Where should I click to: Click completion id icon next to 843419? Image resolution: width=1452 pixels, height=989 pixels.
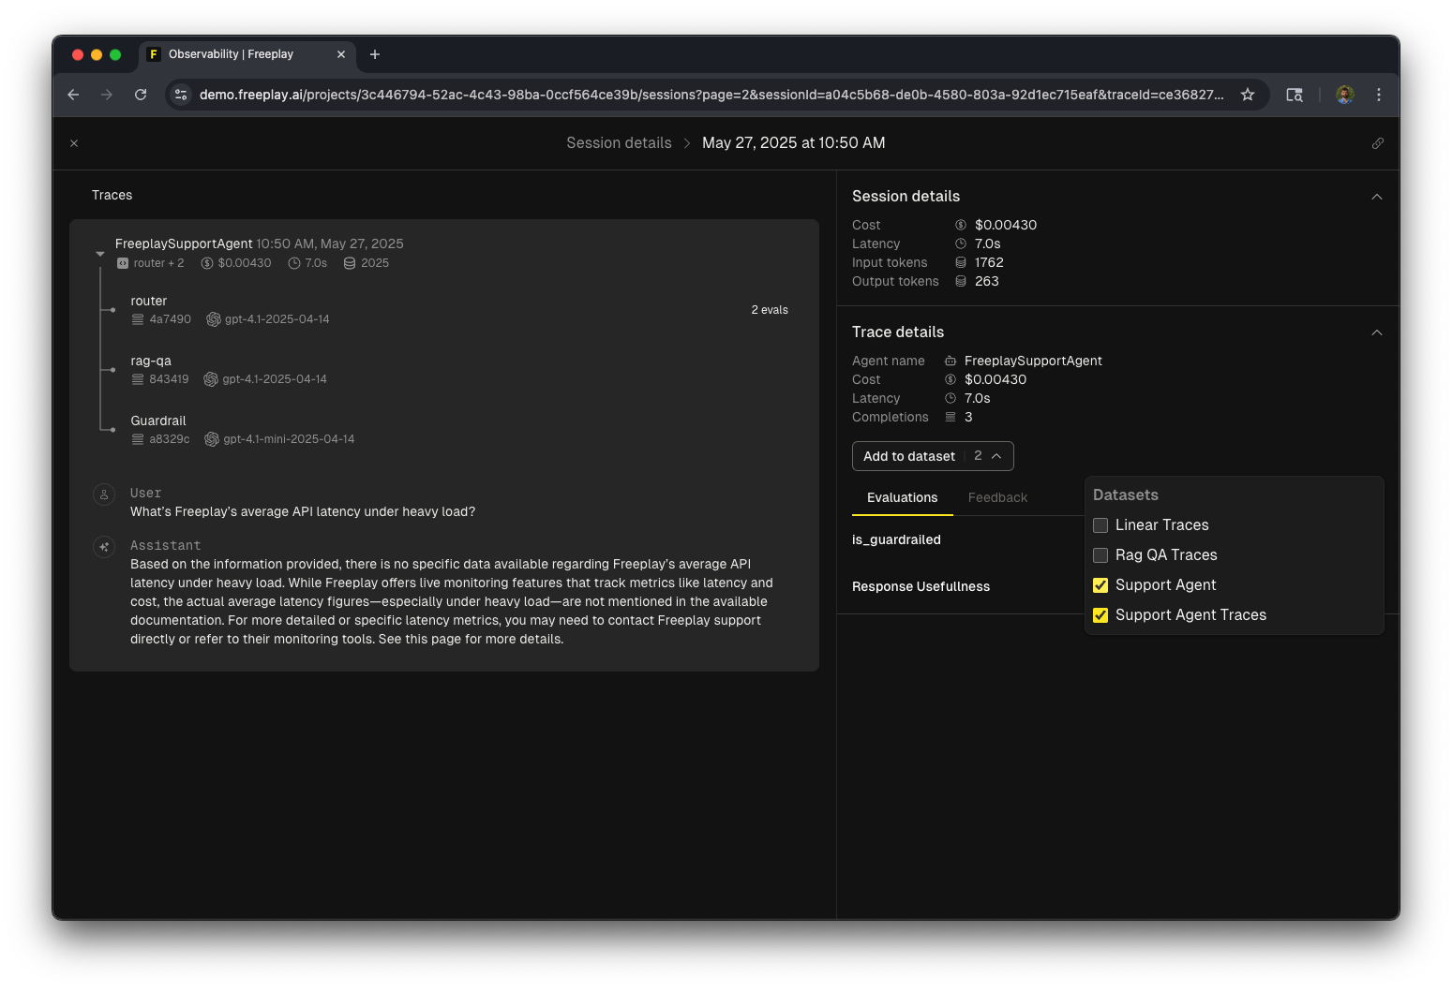click(x=138, y=379)
